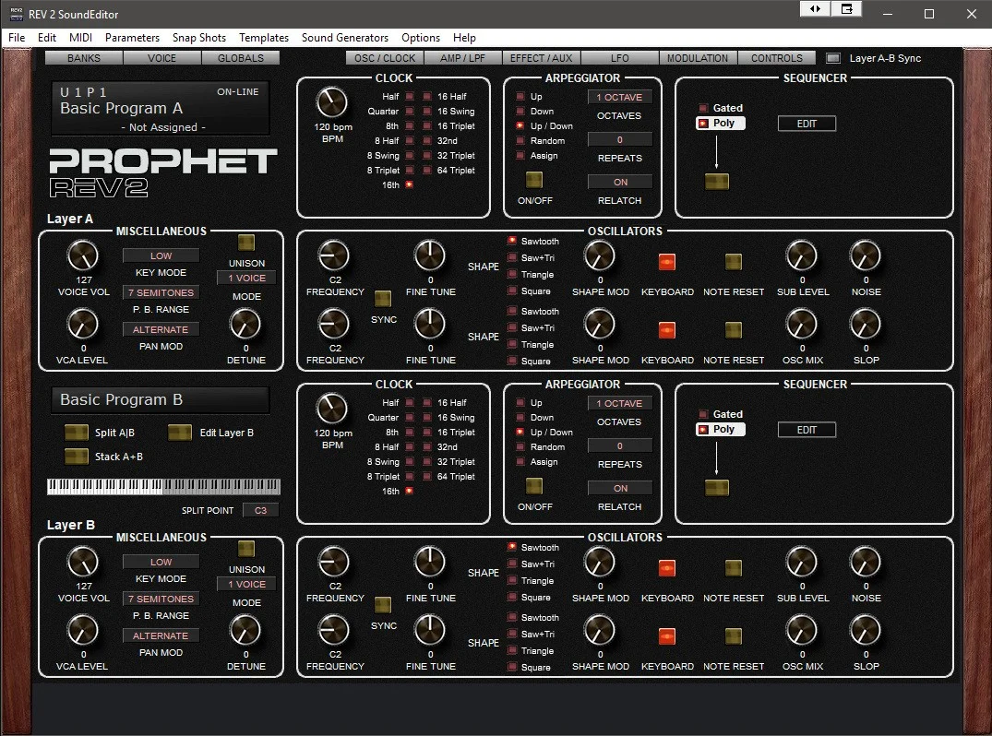Click Layer A clock BPM knob
Screen dimensions: 992x736
click(x=332, y=102)
